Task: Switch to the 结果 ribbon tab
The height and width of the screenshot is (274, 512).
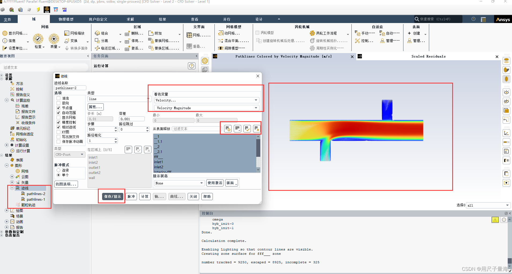Action: [x=162, y=19]
